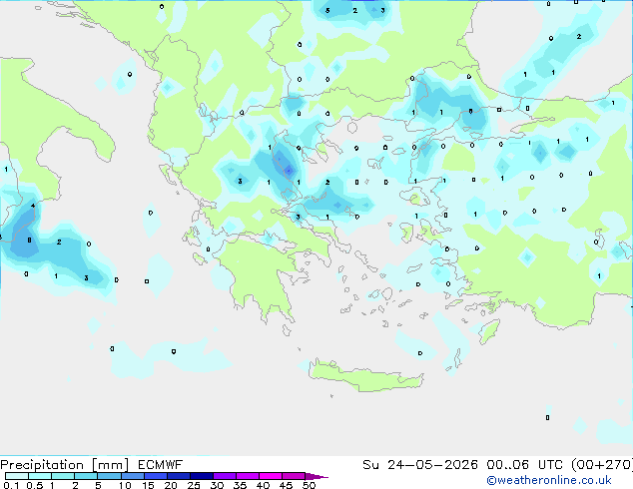Click the 1–2 mm legend swatch

tap(63, 476)
